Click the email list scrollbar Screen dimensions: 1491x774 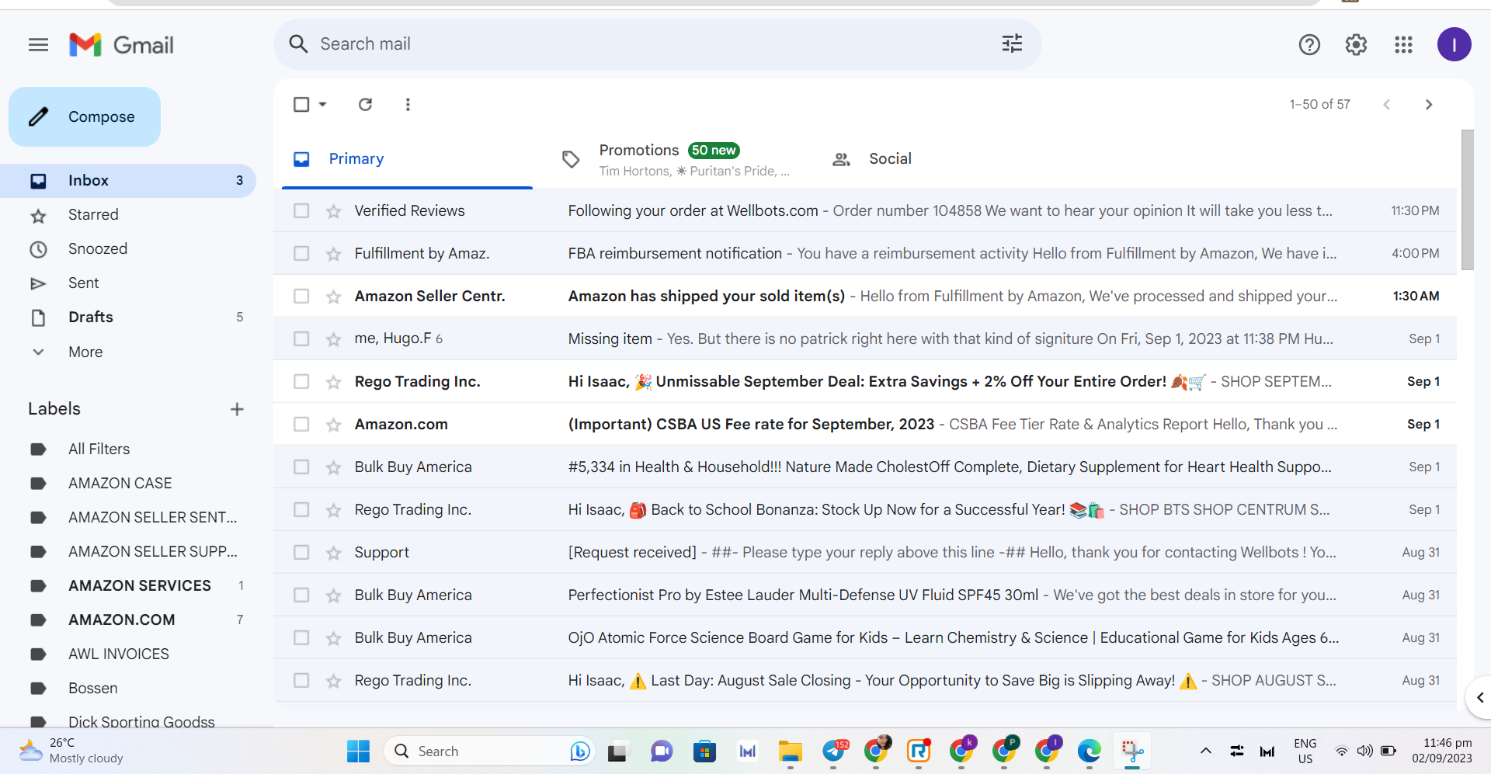point(1467,200)
